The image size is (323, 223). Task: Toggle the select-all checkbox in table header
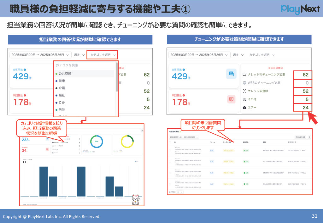tap(170, 142)
